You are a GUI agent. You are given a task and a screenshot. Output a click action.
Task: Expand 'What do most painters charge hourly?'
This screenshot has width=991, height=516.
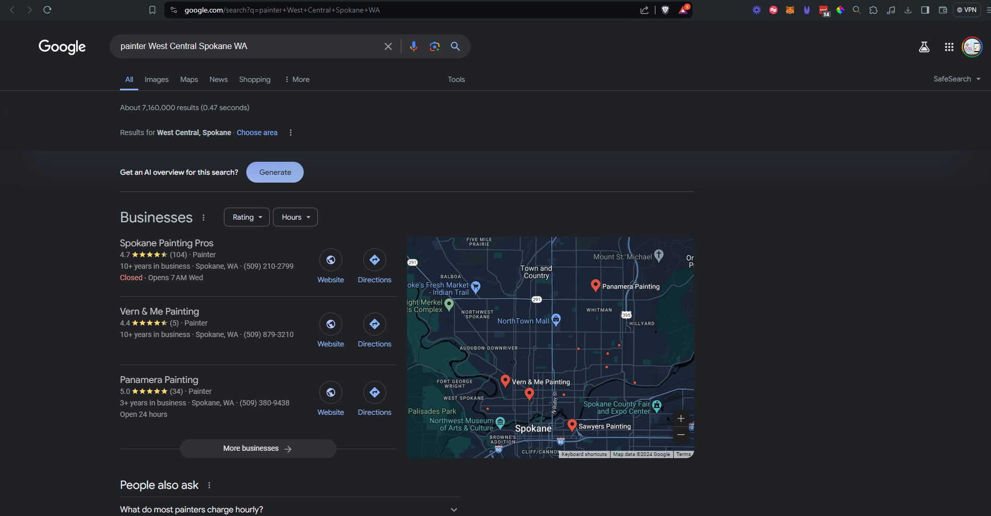coord(453,510)
